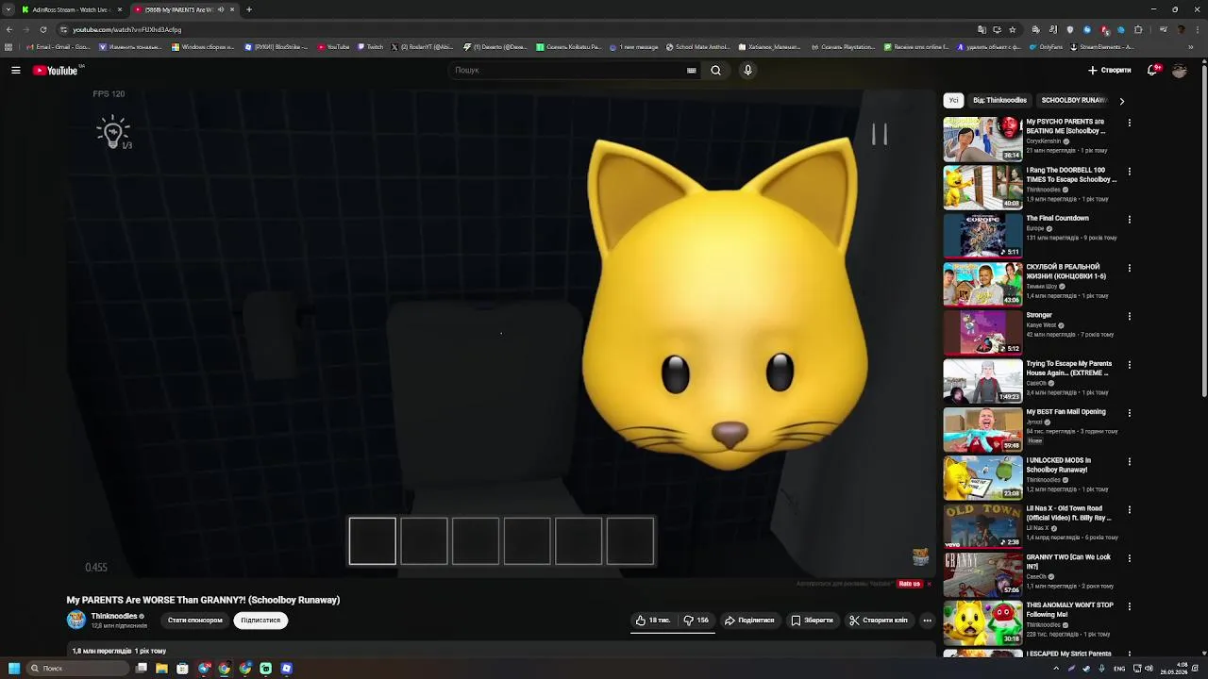
Task: Open the YouTube bookmark in bookmarks bar
Action: [x=334, y=46]
